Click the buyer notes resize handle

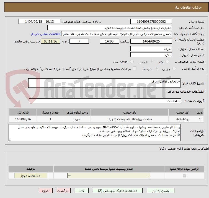[x=10, y=140]
